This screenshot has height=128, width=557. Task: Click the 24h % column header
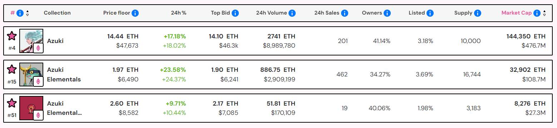[178, 13]
